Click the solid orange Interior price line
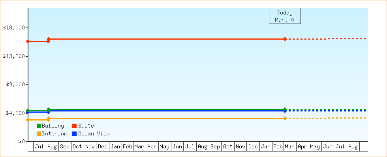Image resolution: width=387 pixels, height=157 pixels. point(167,118)
